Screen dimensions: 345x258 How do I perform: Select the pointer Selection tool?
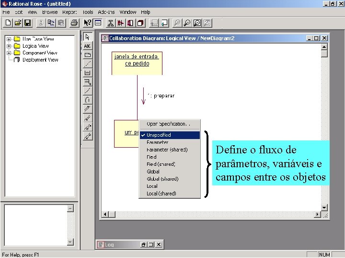tap(88, 37)
